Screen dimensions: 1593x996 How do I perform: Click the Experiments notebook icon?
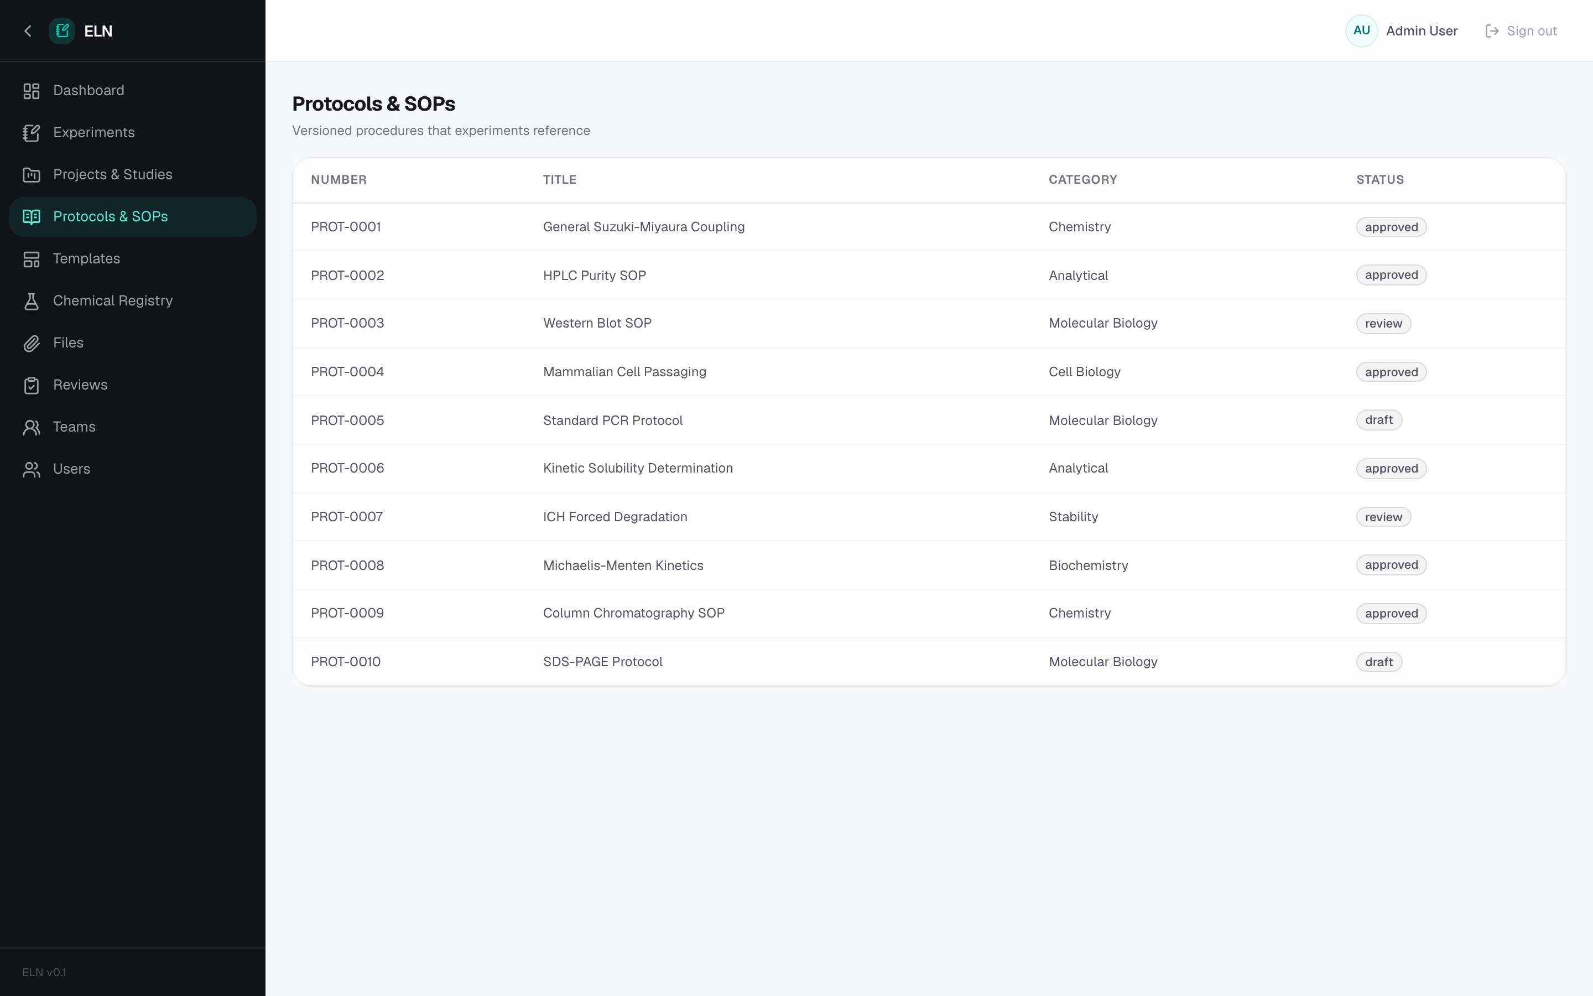32,133
